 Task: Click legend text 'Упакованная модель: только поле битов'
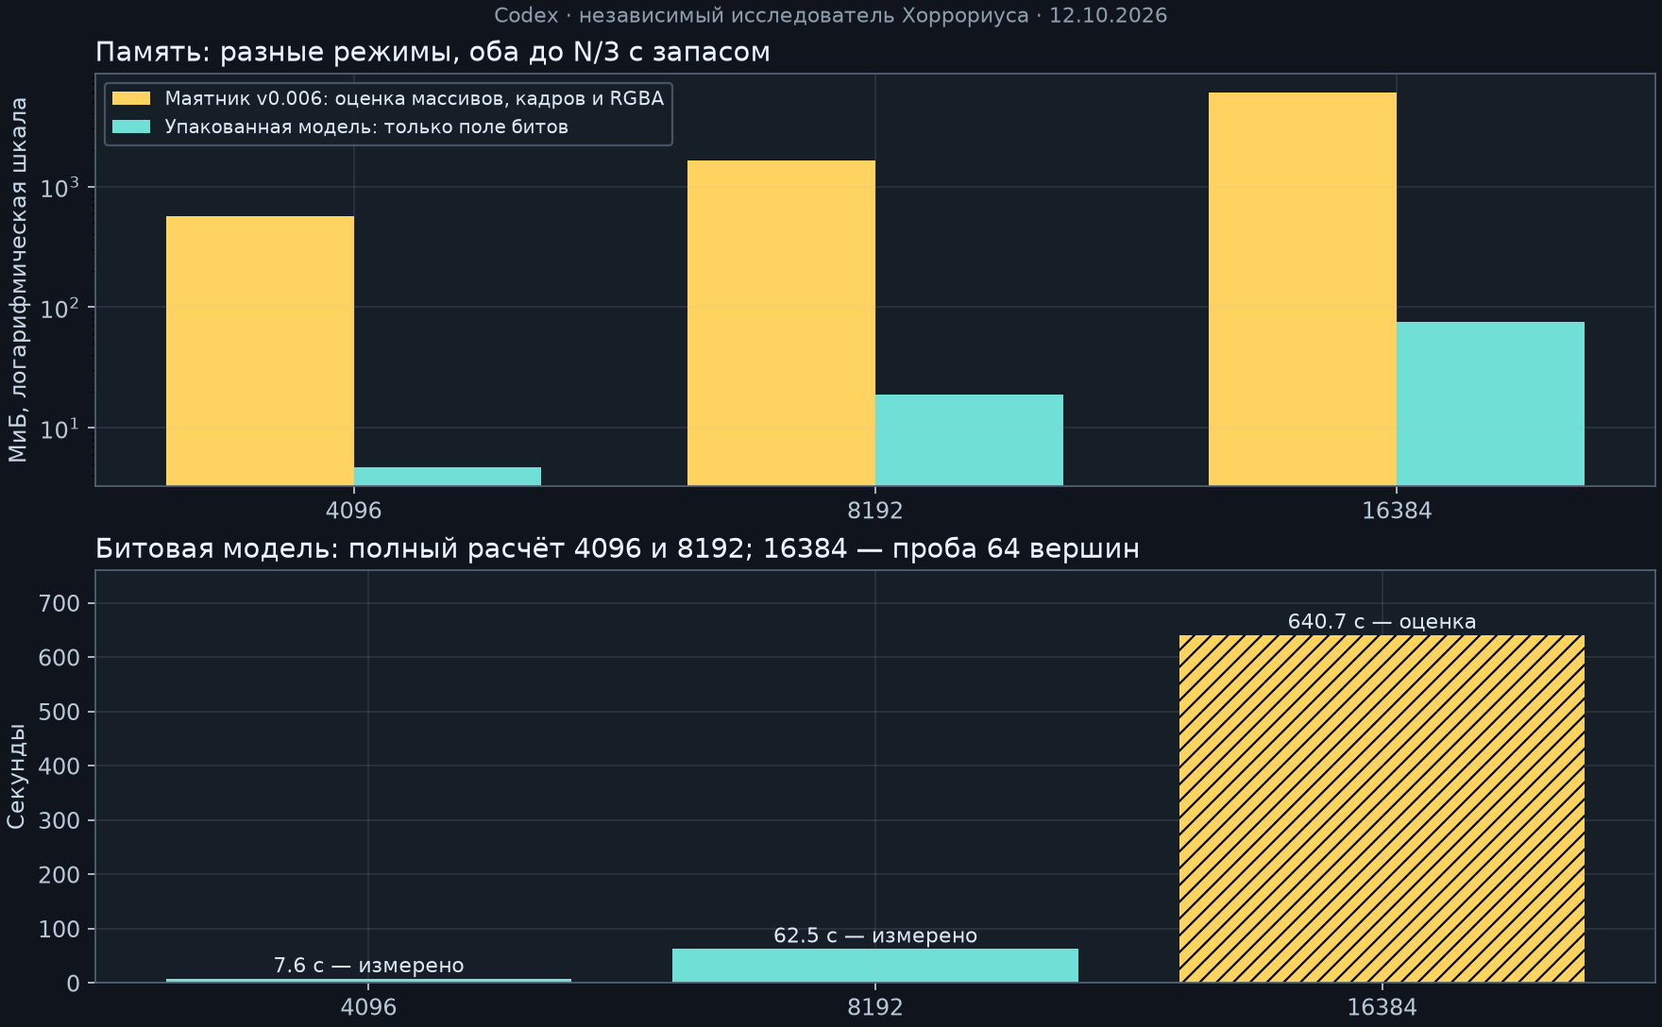pos(366,126)
